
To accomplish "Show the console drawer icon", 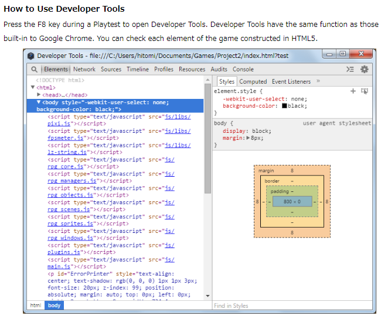I will (350, 69).
